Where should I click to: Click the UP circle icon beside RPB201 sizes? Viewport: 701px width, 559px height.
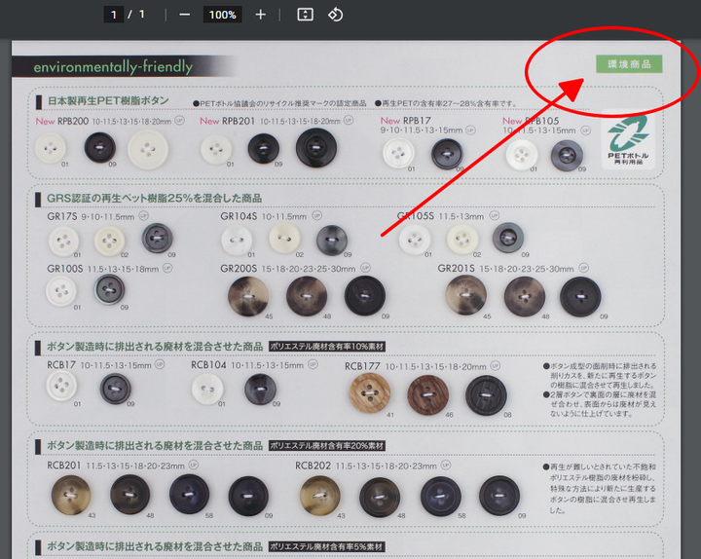click(x=349, y=120)
